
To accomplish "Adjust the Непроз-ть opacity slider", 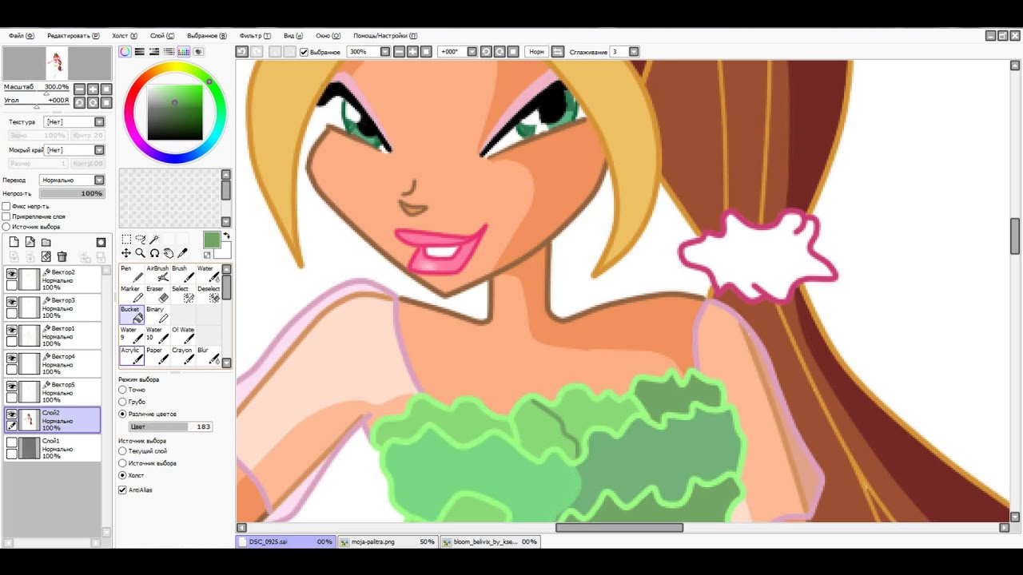I will pos(72,193).
